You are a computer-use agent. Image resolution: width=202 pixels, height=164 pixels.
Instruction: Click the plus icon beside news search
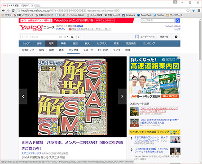pyautogui.click(x=79, y=37)
